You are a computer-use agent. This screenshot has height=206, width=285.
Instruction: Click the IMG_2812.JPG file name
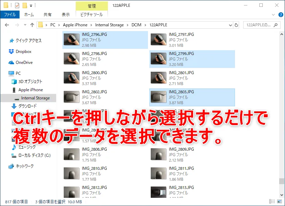pyautogui.click(x=94, y=188)
